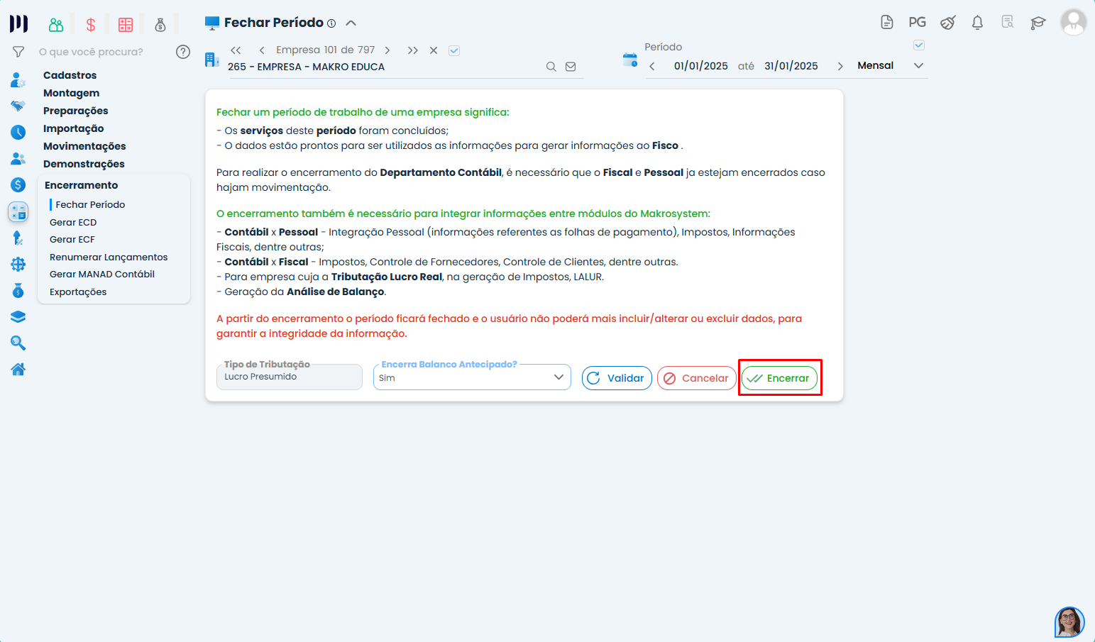Open the money bag module in top bar
Viewport: 1095px width, 642px height.
tap(160, 25)
